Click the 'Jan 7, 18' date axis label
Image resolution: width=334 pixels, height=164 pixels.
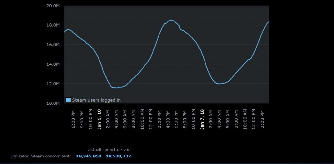pos(202,119)
